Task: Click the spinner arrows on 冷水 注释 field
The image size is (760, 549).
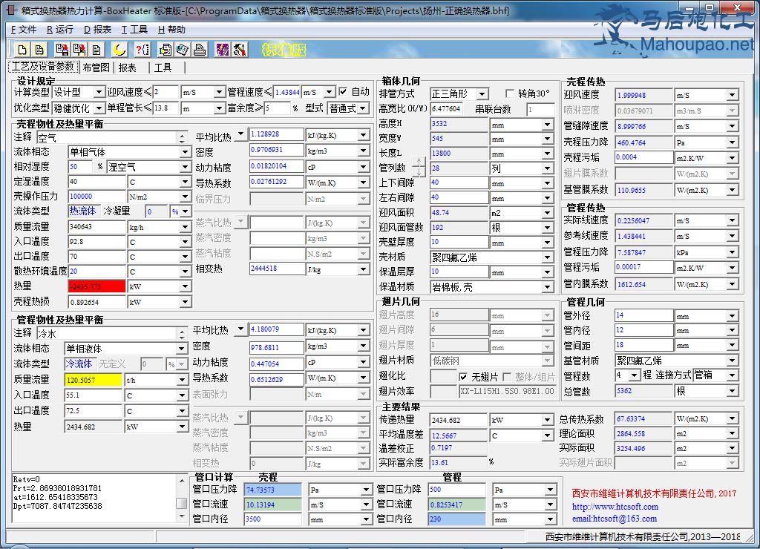Action: point(182,333)
